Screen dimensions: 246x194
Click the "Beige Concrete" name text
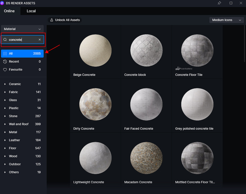pos(84,75)
